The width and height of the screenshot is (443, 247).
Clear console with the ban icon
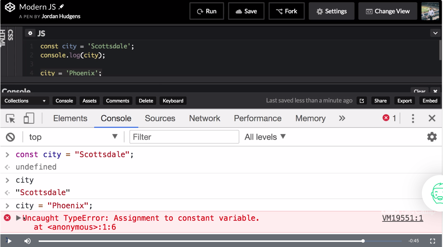11,137
